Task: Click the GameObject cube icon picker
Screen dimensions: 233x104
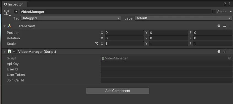Action: [7, 13]
